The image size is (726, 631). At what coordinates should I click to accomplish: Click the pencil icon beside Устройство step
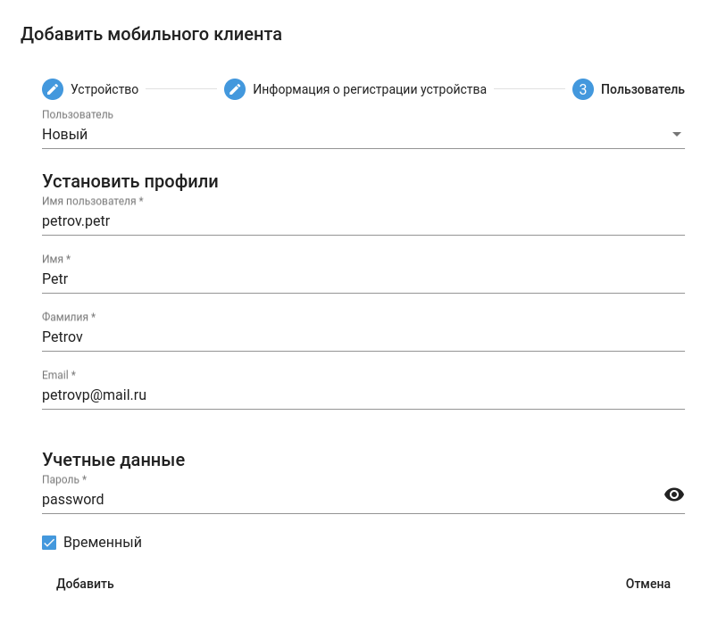coord(53,89)
